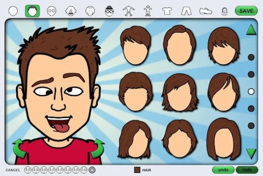This screenshot has height=176, width=263.
Task: Open the brown HAIR color swatch
Action: pos(137,169)
